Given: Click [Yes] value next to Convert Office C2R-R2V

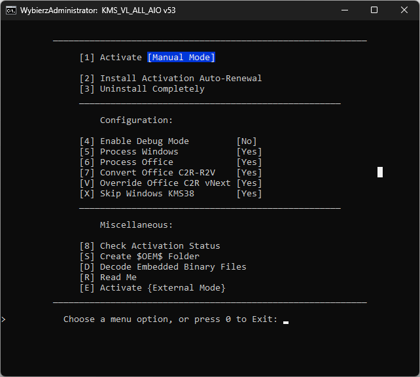Looking at the screenshot, I should 249,173.
